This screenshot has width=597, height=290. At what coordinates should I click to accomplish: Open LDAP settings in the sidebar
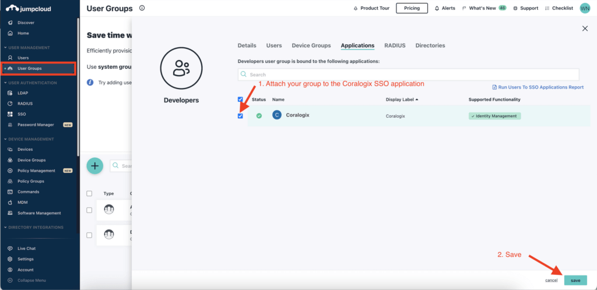pyautogui.click(x=23, y=93)
